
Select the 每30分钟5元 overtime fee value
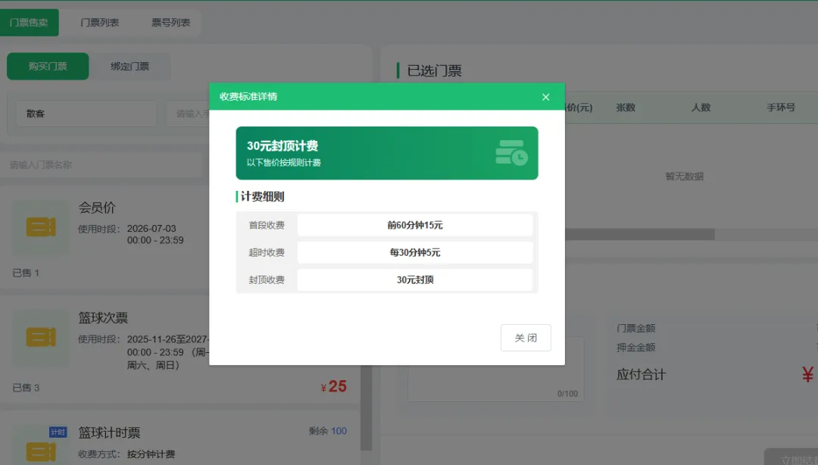point(415,253)
